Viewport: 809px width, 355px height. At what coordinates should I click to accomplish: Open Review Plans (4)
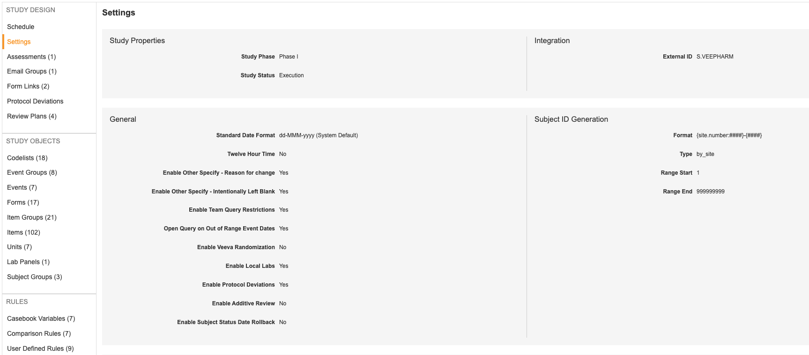coord(32,116)
